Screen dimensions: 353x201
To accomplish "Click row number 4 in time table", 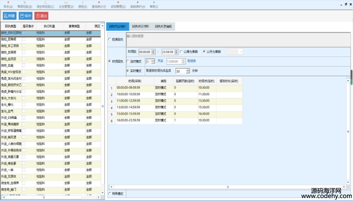I will tap(112, 108).
